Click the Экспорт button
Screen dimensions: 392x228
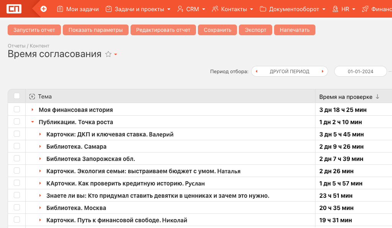(255, 30)
